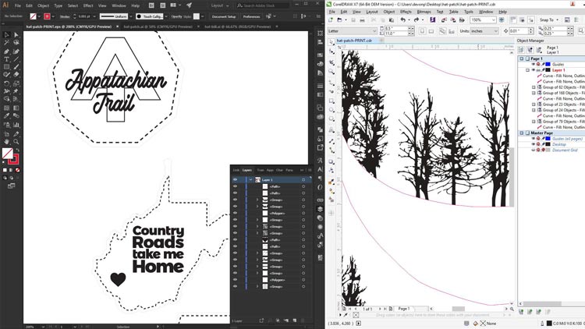
Task: Click CorelDRAW's New document icon
Action: pos(331,19)
